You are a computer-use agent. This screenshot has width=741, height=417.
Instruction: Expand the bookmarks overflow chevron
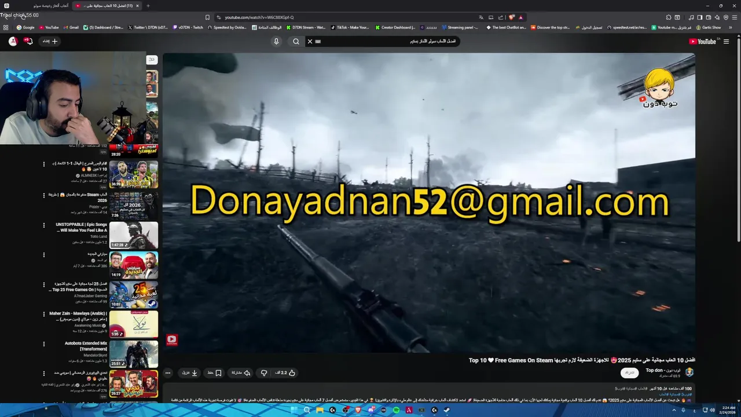732,27
